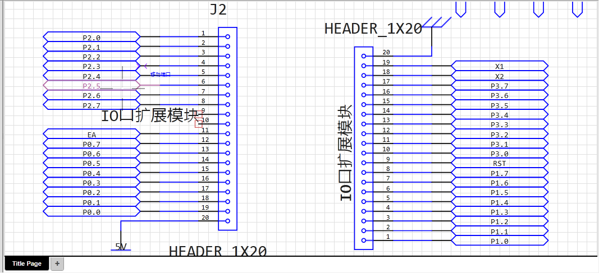
Task: Select the HEADER_1X20 label above the right header
Action: [373, 29]
